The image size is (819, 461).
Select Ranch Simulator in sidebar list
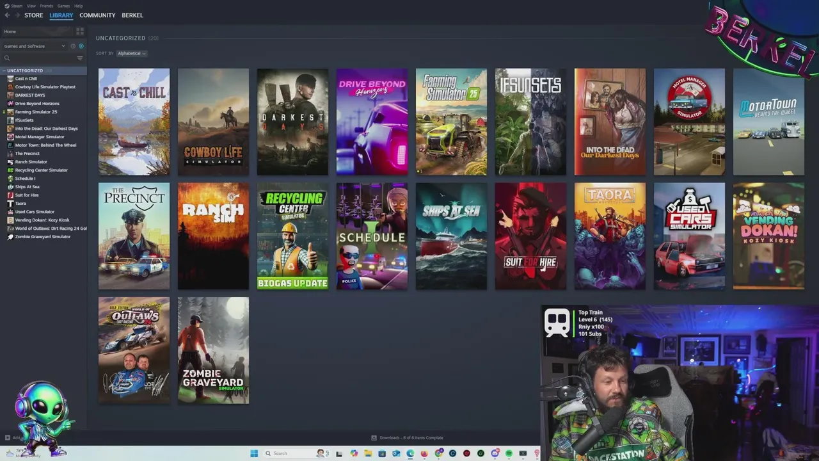point(31,162)
